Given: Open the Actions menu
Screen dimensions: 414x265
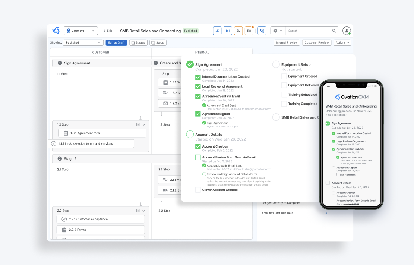Looking at the screenshot, I should pos(342,42).
